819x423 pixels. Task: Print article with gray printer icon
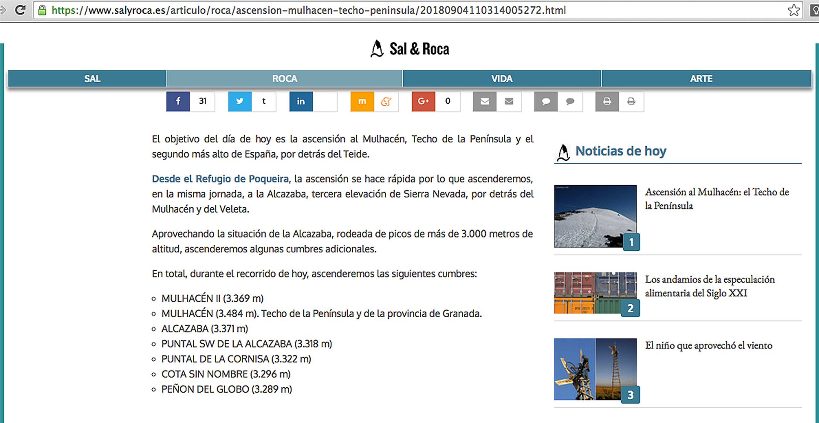[607, 101]
